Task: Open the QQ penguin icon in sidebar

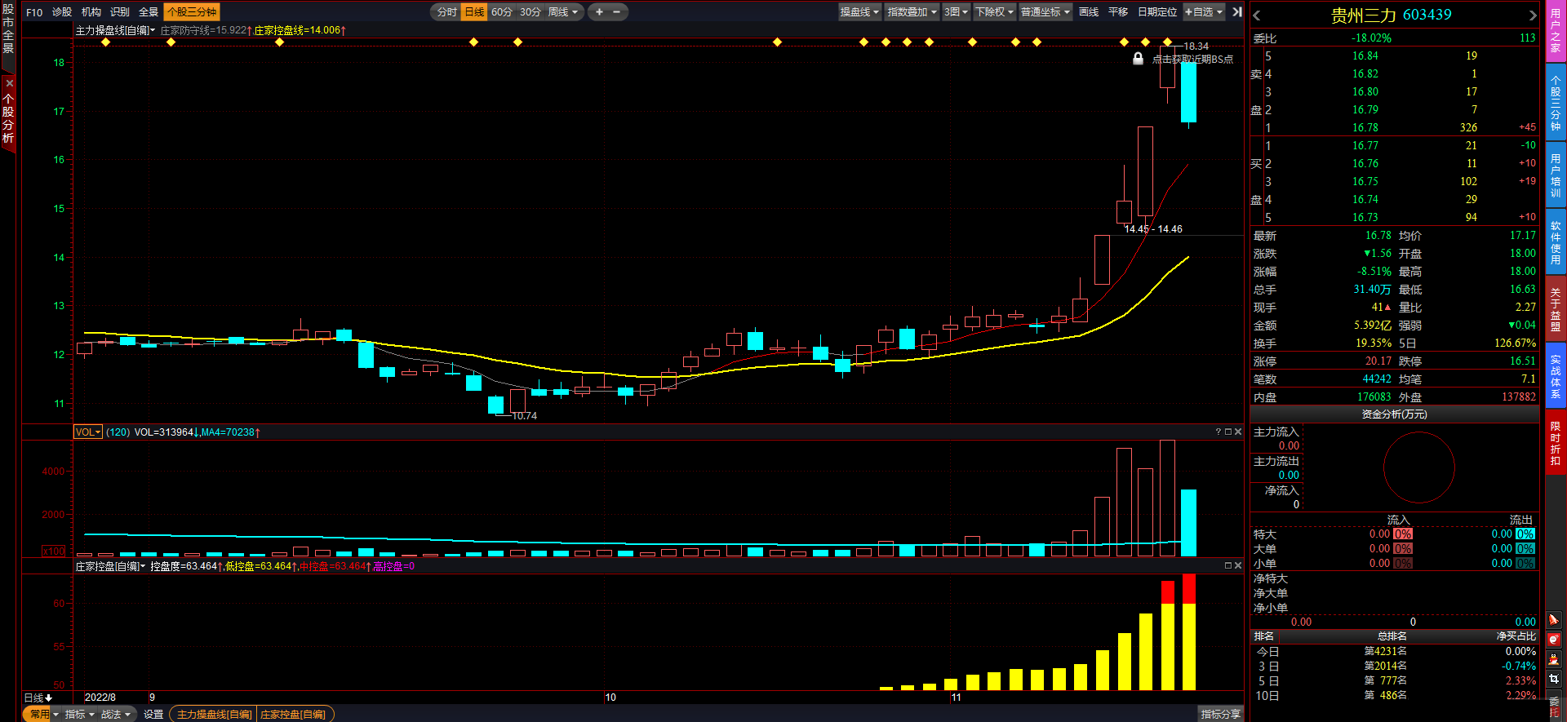Action: point(1554,659)
